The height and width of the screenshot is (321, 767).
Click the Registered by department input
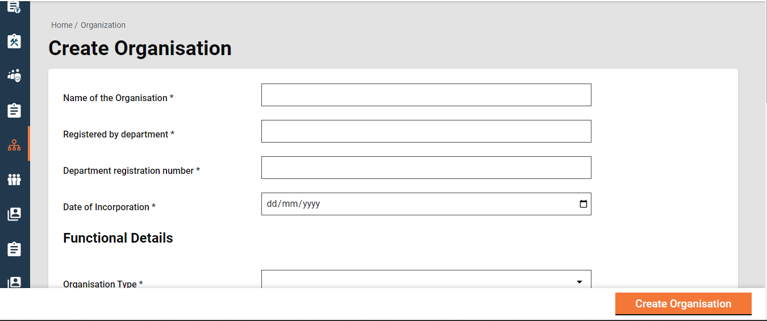pos(426,131)
